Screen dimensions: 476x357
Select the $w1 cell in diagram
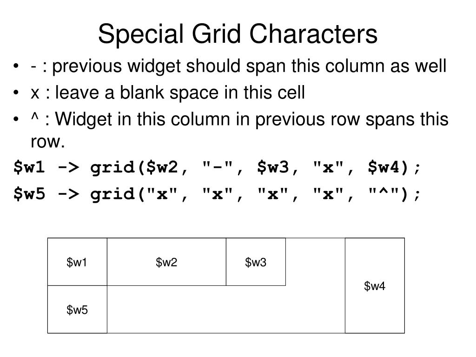[78, 262]
